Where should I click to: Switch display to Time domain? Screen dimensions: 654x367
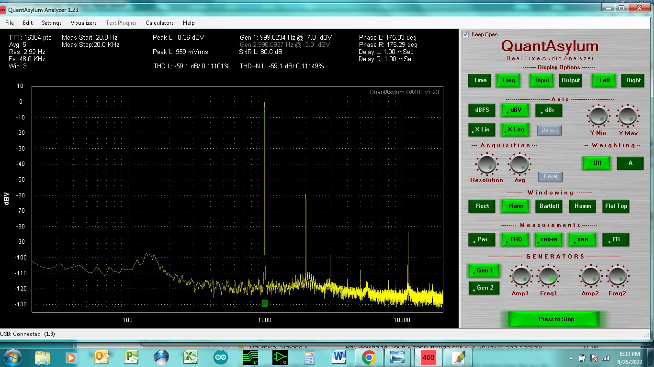click(x=480, y=80)
